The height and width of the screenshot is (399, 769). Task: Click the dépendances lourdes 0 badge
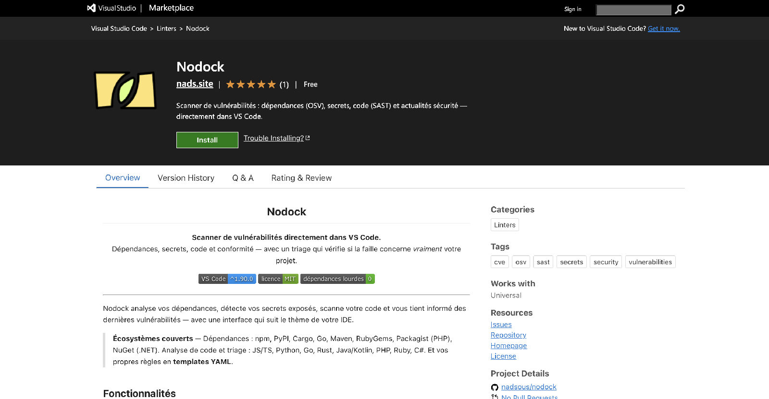[337, 279]
